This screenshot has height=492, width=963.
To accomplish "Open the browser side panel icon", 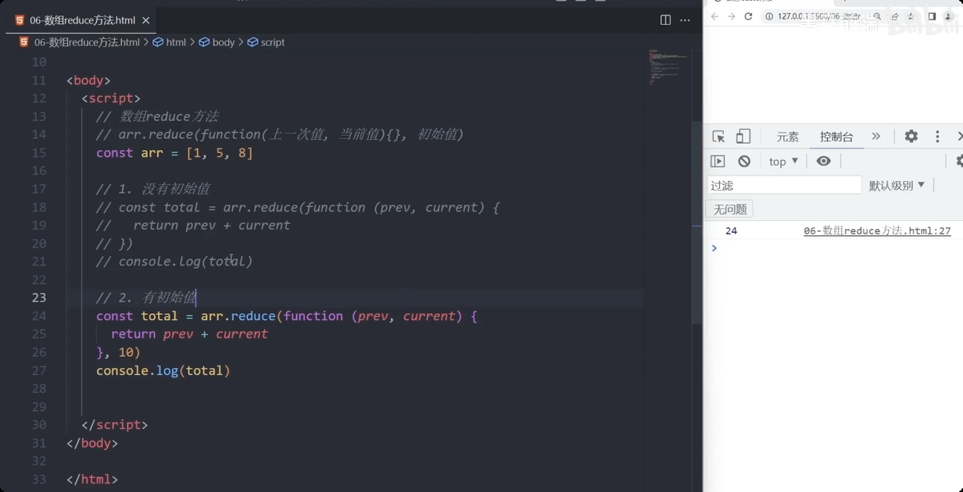I will click(x=932, y=16).
